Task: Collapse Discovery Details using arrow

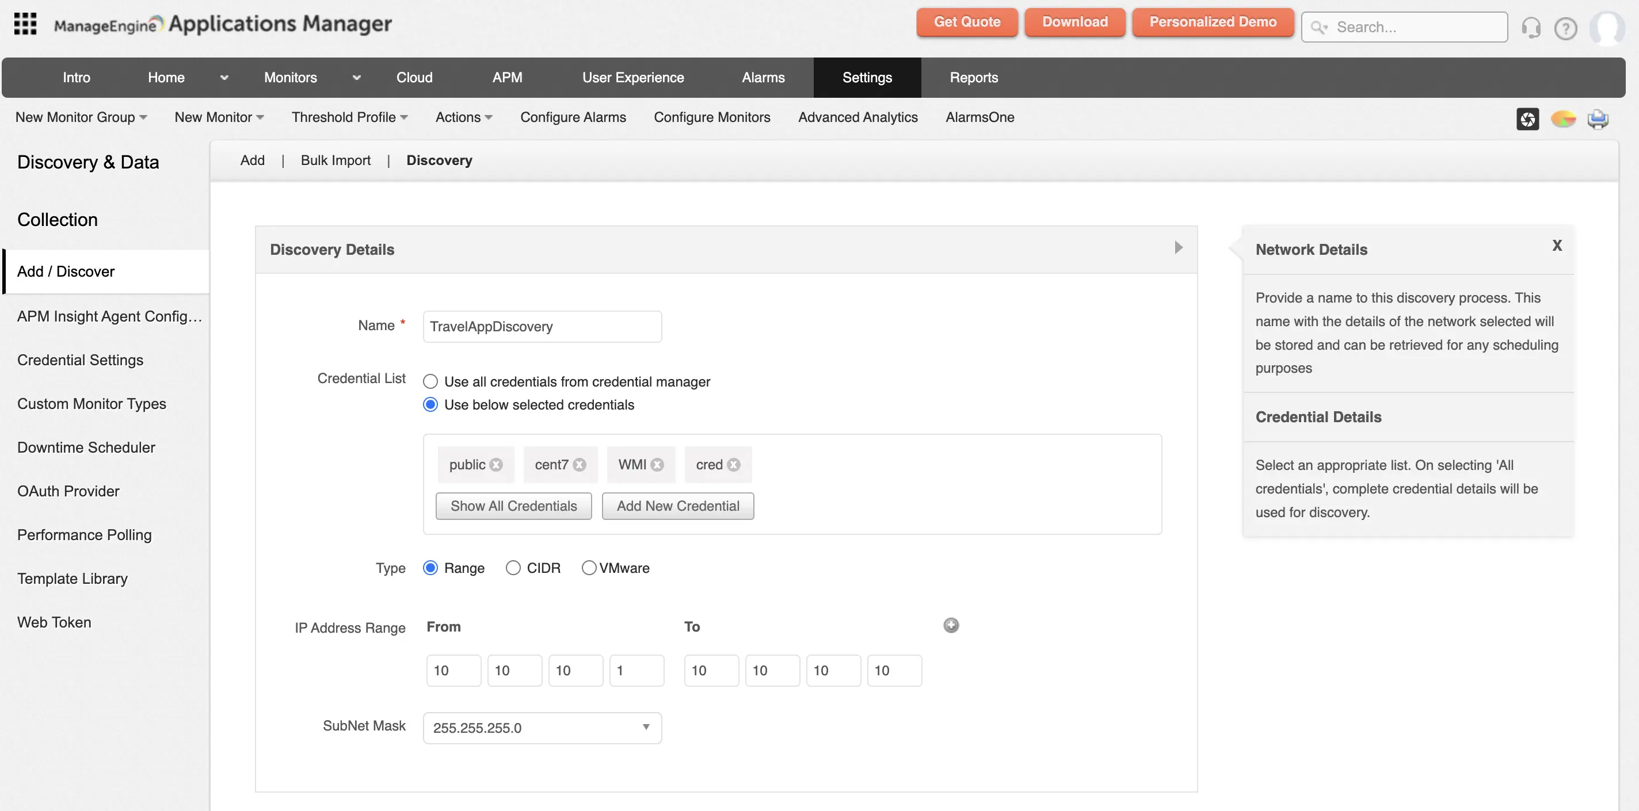Action: [1179, 247]
